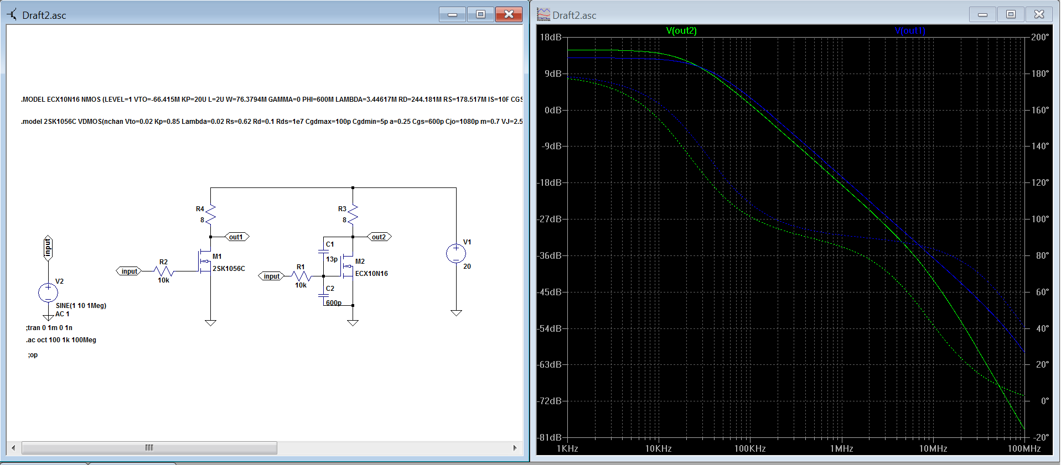Click the schematic horizontal scrollbar thumb

pyautogui.click(x=149, y=448)
